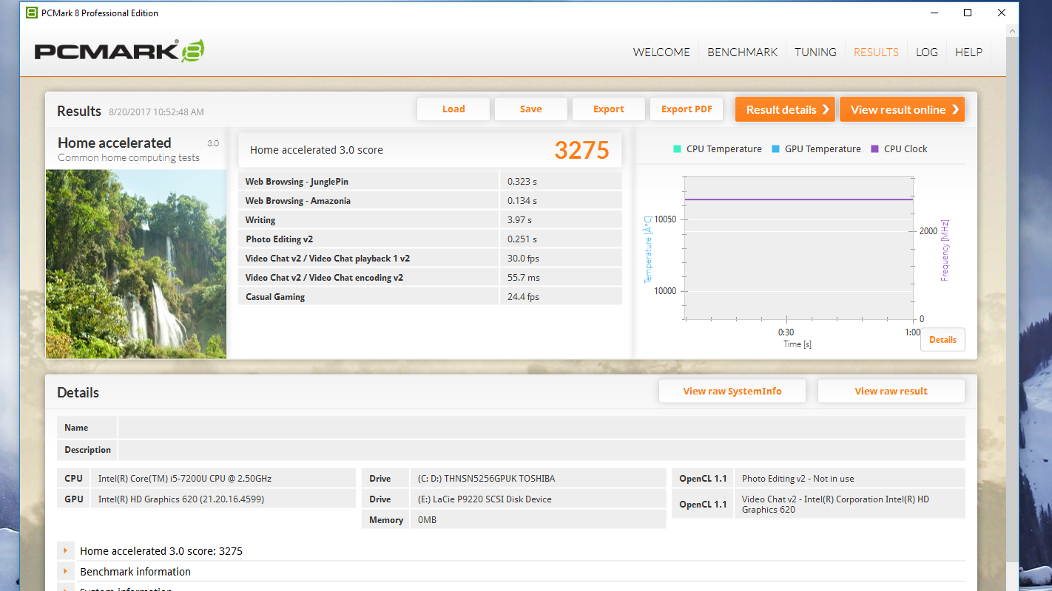Click the PCMark 8 title bar app icon
This screenshot has height=591, width=1052.
pyautogui.click(x=32, y=13)
